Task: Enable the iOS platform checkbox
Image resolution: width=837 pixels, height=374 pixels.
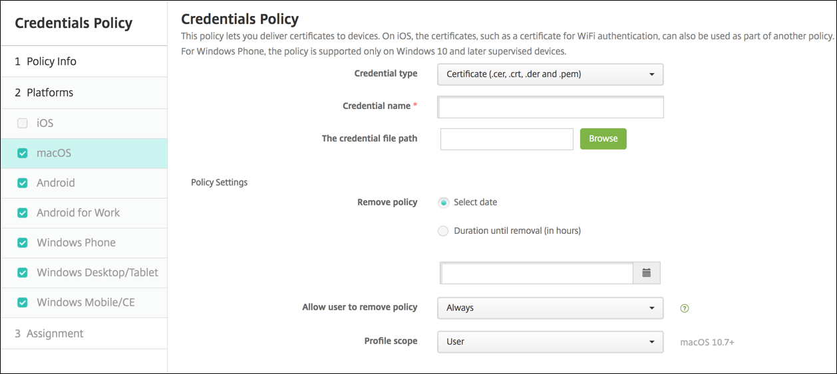Action: point(23,123)
